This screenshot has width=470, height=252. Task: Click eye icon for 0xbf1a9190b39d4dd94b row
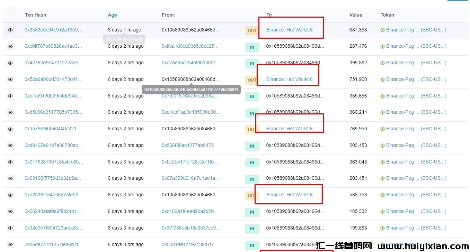(10, 96)
